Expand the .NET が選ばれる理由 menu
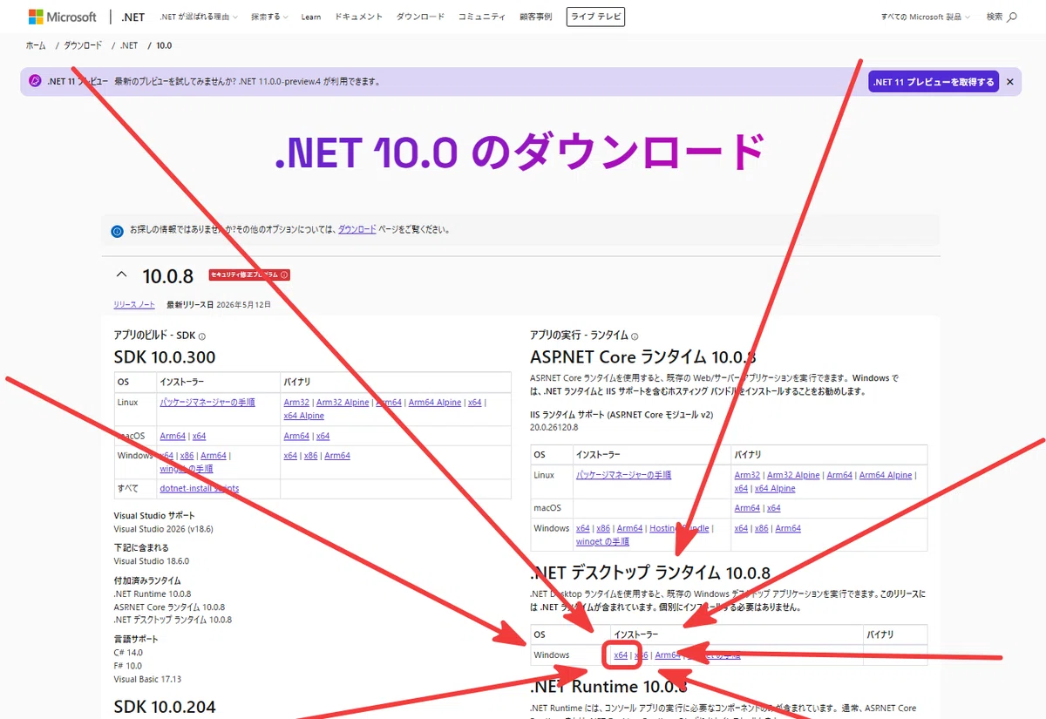The width and height of the screenshot is (1046, 719). (199, 17)
